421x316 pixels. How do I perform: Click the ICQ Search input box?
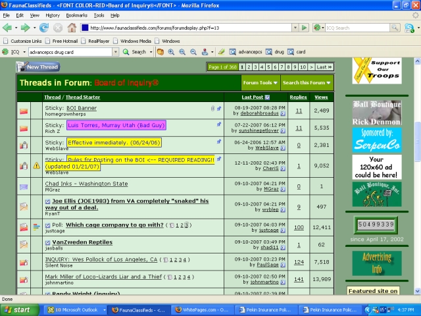[x=357, y=28]
